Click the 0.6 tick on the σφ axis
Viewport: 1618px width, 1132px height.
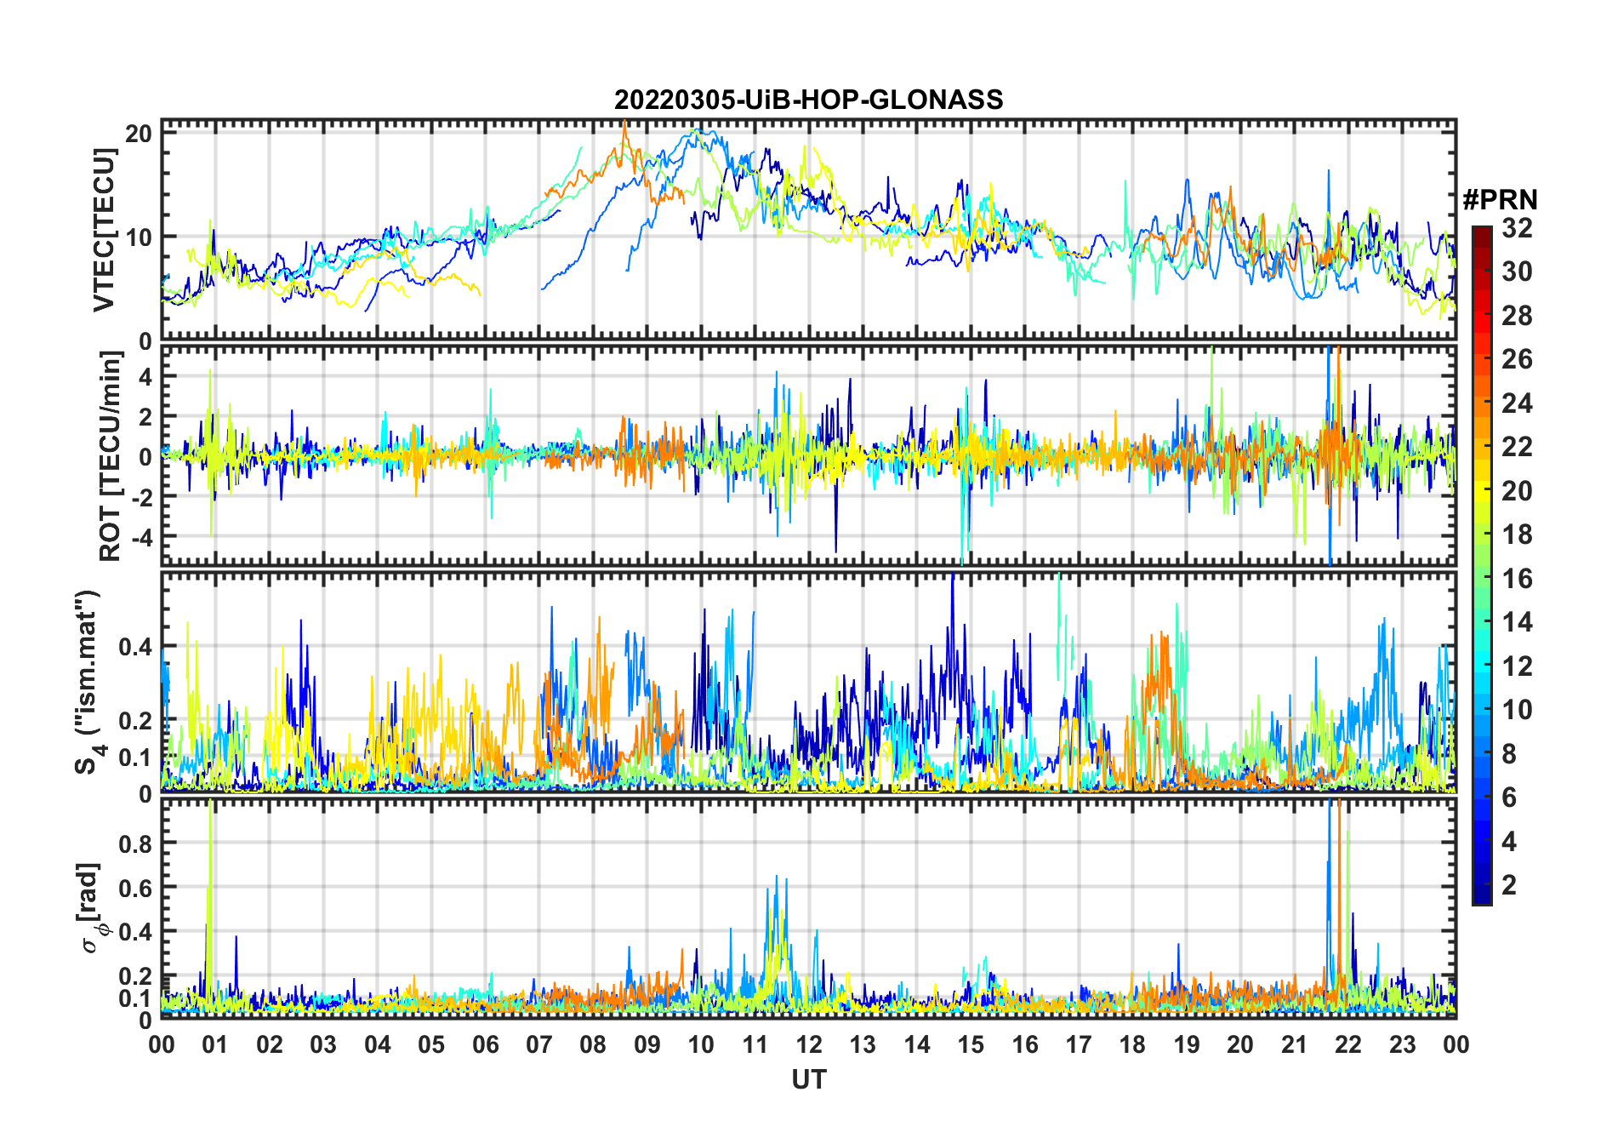tap(136, 888)
